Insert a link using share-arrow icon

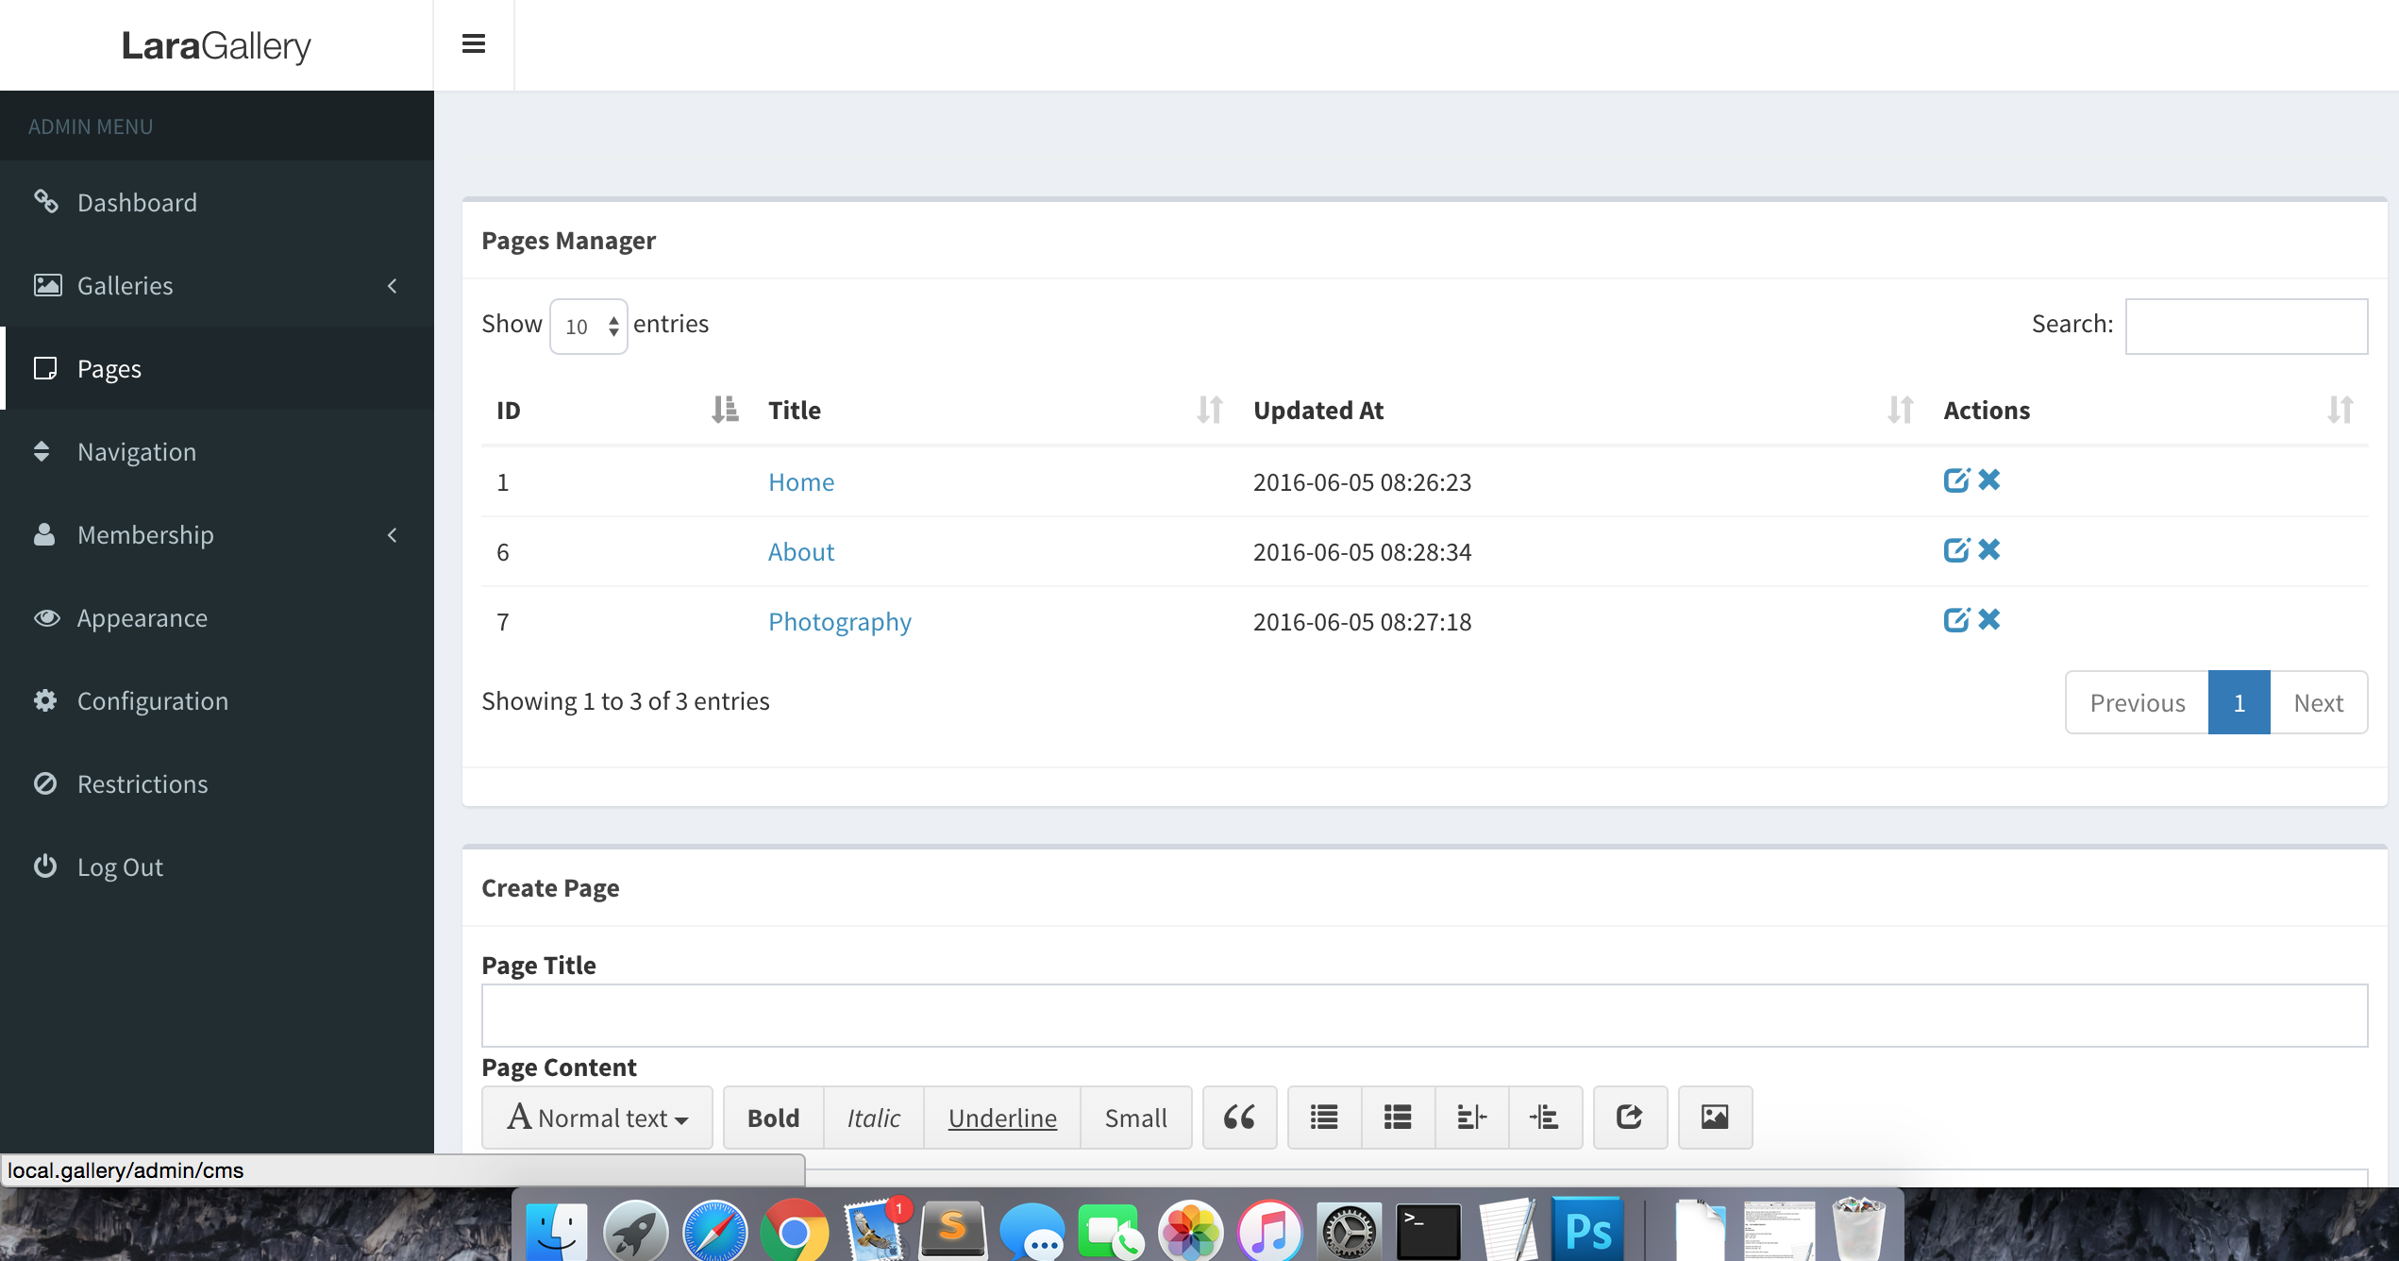[x=1630, y=1118]
